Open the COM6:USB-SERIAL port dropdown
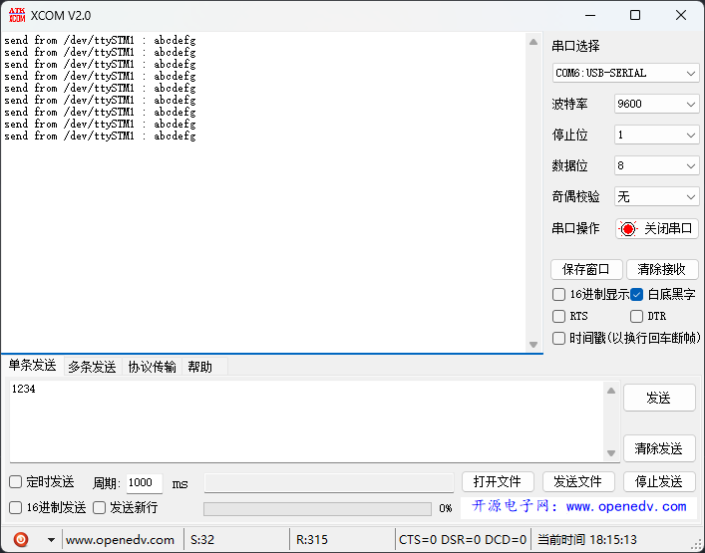The height and width of the screenshot is (553, 705). click(626, 73)
